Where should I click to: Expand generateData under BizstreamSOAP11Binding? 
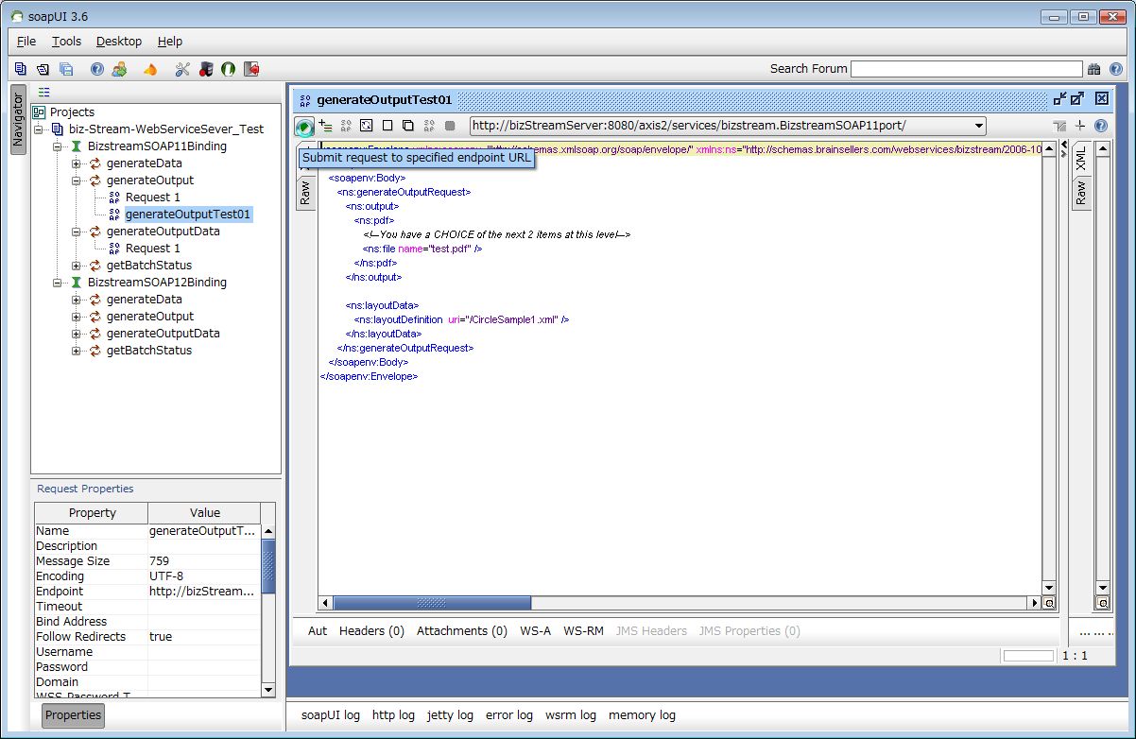click(77, 163)
